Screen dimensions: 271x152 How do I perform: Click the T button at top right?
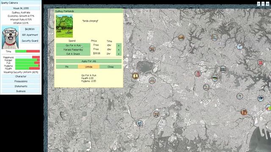click(x=263, y=4)
